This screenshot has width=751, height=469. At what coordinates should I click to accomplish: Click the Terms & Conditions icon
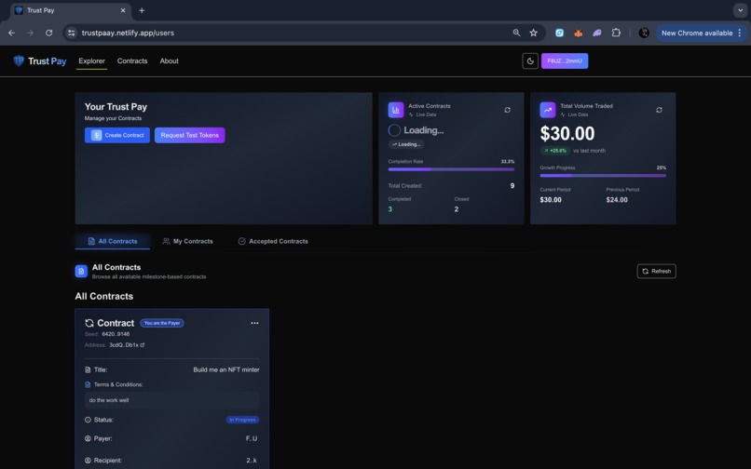tap(88, 384)
